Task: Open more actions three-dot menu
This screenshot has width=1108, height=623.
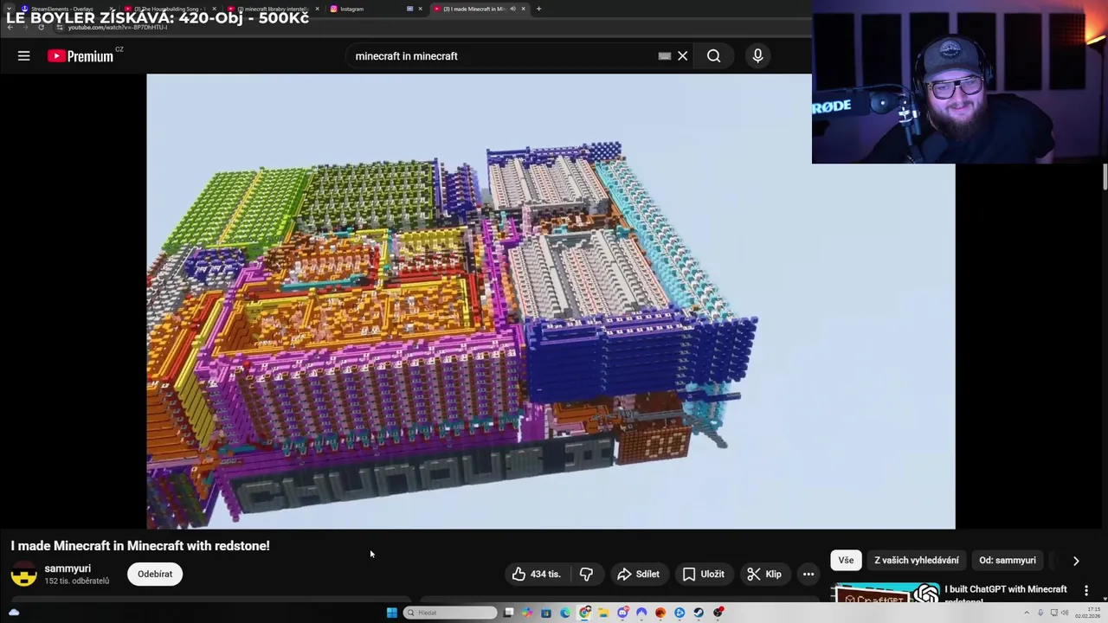Action: [x=808, y=574]
